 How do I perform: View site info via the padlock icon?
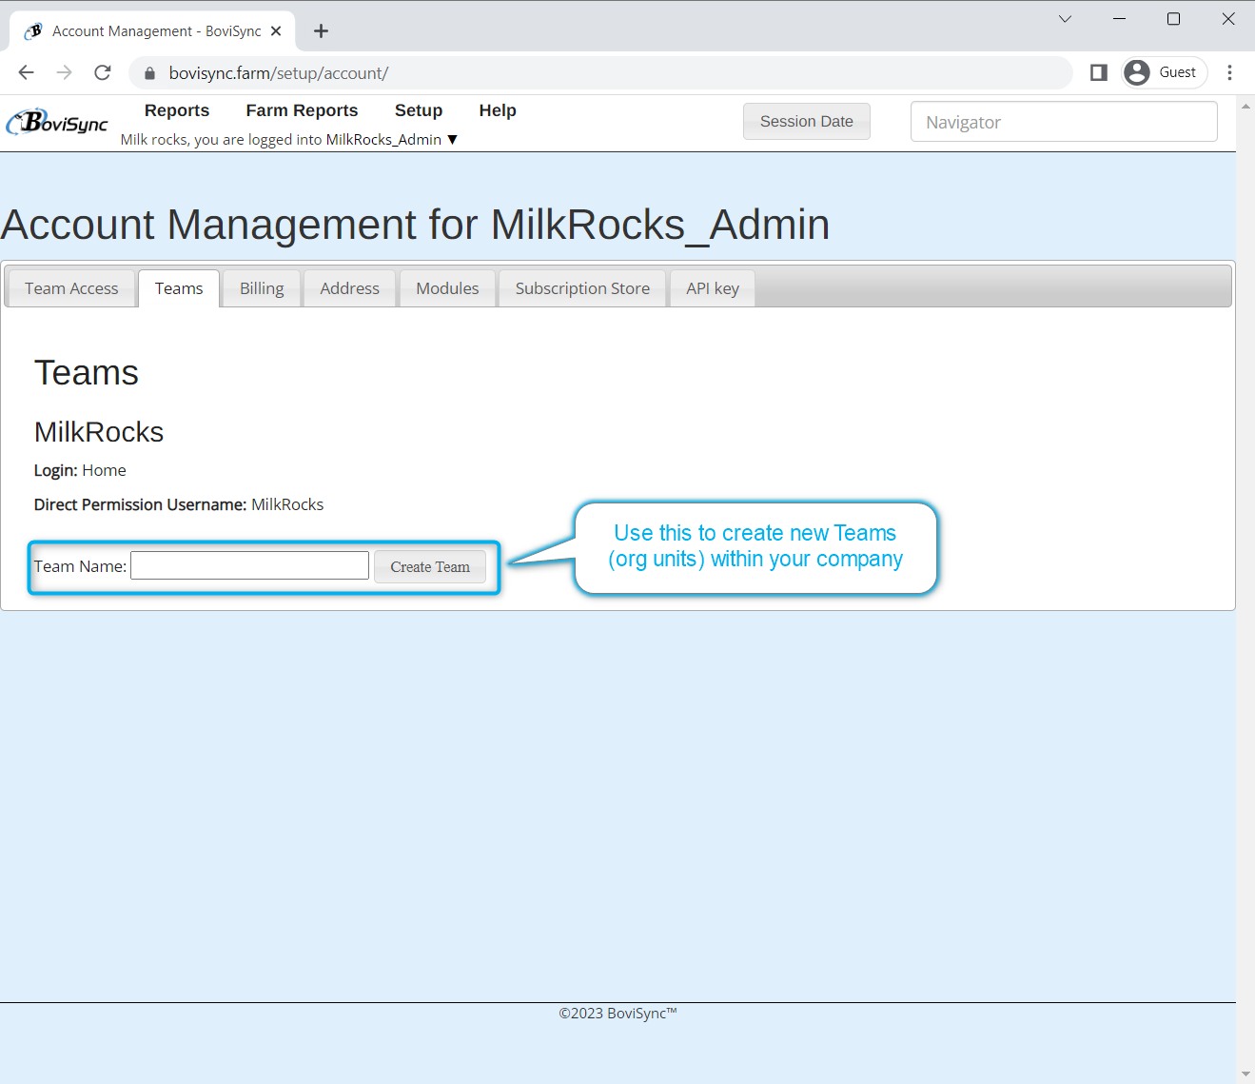(149, 73)
